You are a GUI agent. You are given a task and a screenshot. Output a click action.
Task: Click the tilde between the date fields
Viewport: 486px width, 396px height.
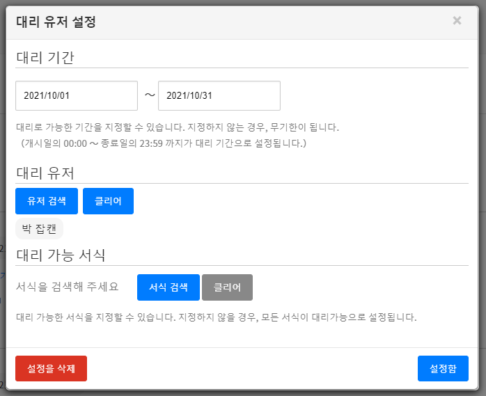coord(149,95)
